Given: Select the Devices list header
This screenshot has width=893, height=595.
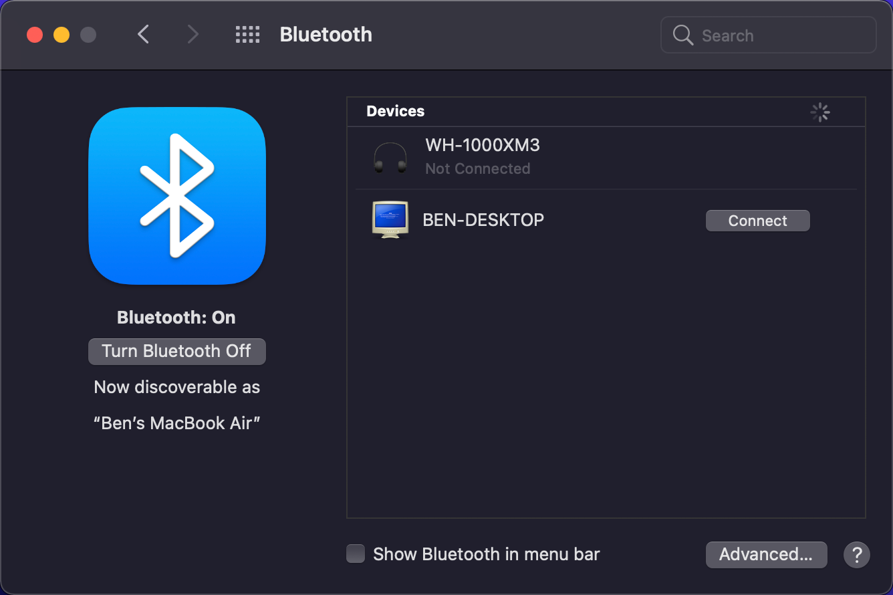Looking at the screenshot, I should click(x=395, y=111).
